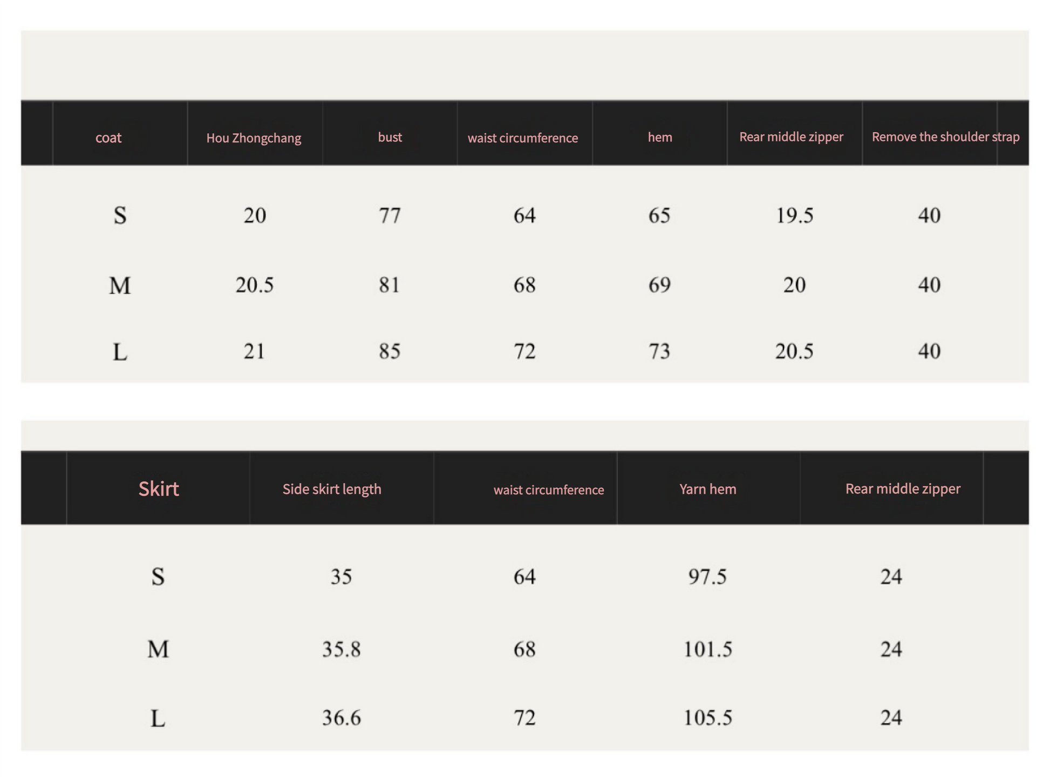Select skirt size L row label

click(158, 718)
